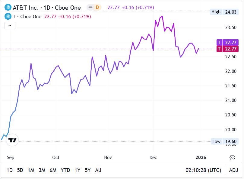
Task: Click the Dec label on the time axis
Action: [153, 158]
